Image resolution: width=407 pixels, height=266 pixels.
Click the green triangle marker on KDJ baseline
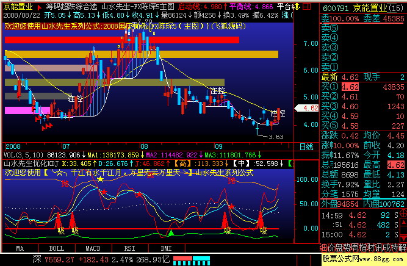[171, 232]
